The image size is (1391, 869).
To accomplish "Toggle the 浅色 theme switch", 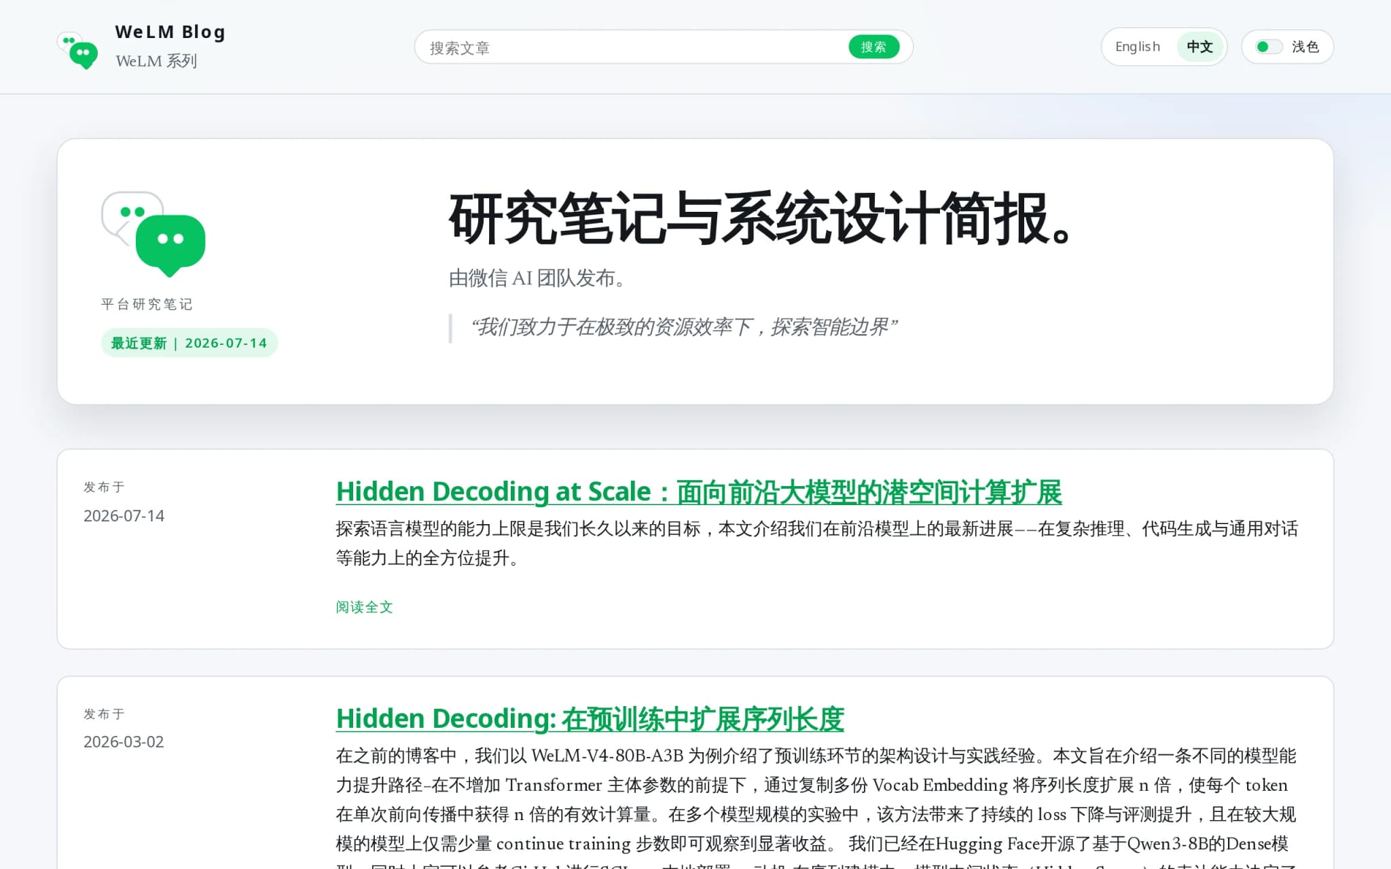I will point(1287,47).
